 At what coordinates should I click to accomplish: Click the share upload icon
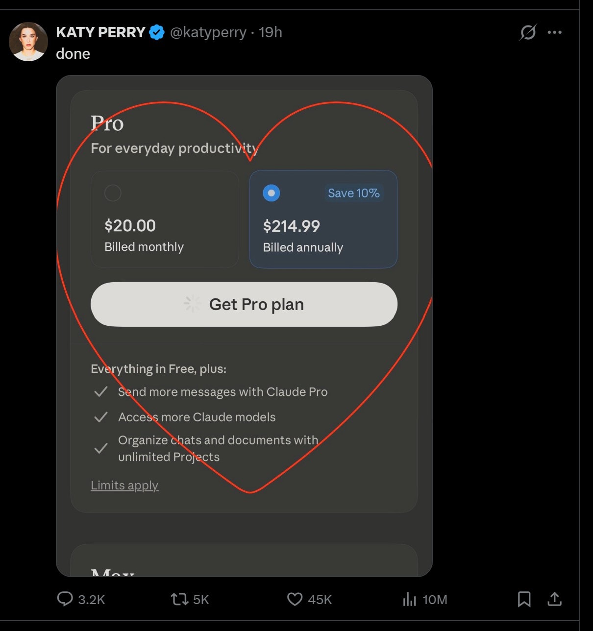click(554, 599)
